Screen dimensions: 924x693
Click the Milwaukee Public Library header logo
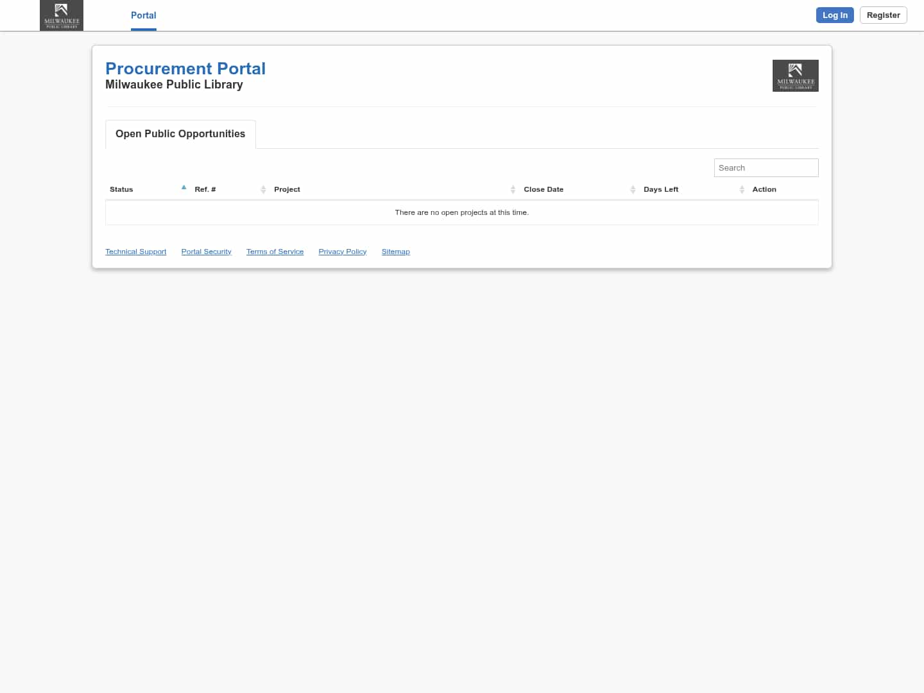pyautogui.click(x=62, y=15)
